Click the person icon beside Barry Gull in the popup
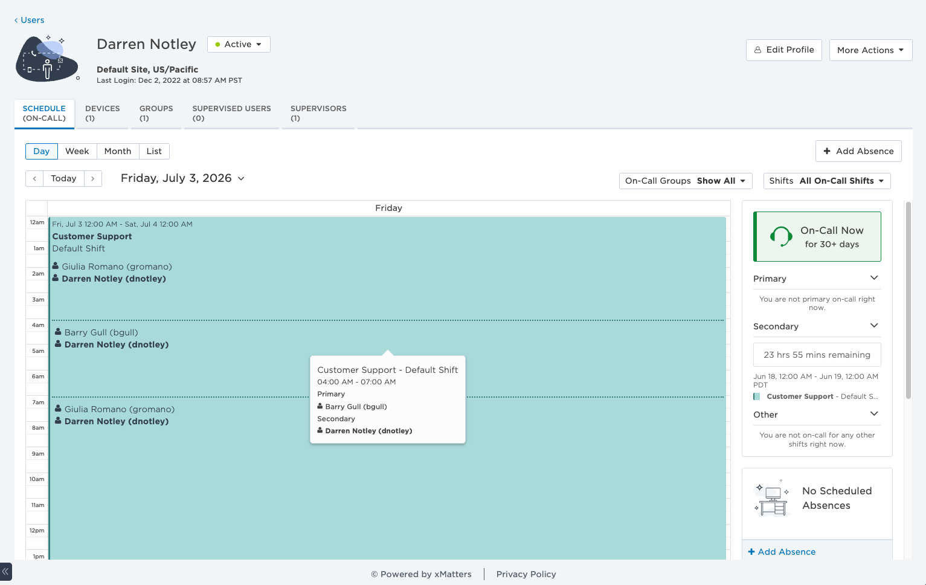This screenshot has height=585, width=926. coord(320,407)
